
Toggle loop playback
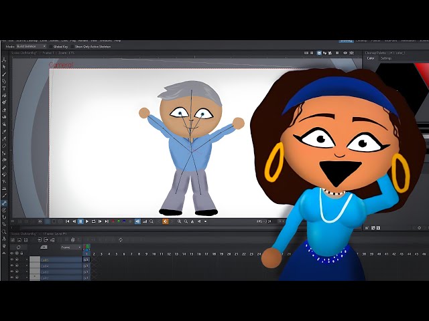tap(94, 221)
